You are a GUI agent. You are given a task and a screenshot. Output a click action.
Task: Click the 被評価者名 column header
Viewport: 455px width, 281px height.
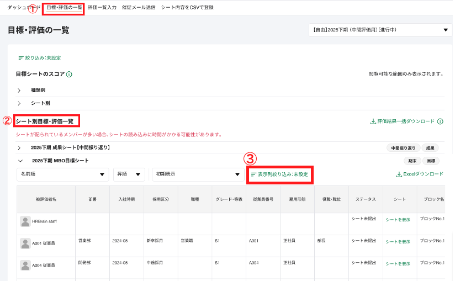tap(46, 199)
